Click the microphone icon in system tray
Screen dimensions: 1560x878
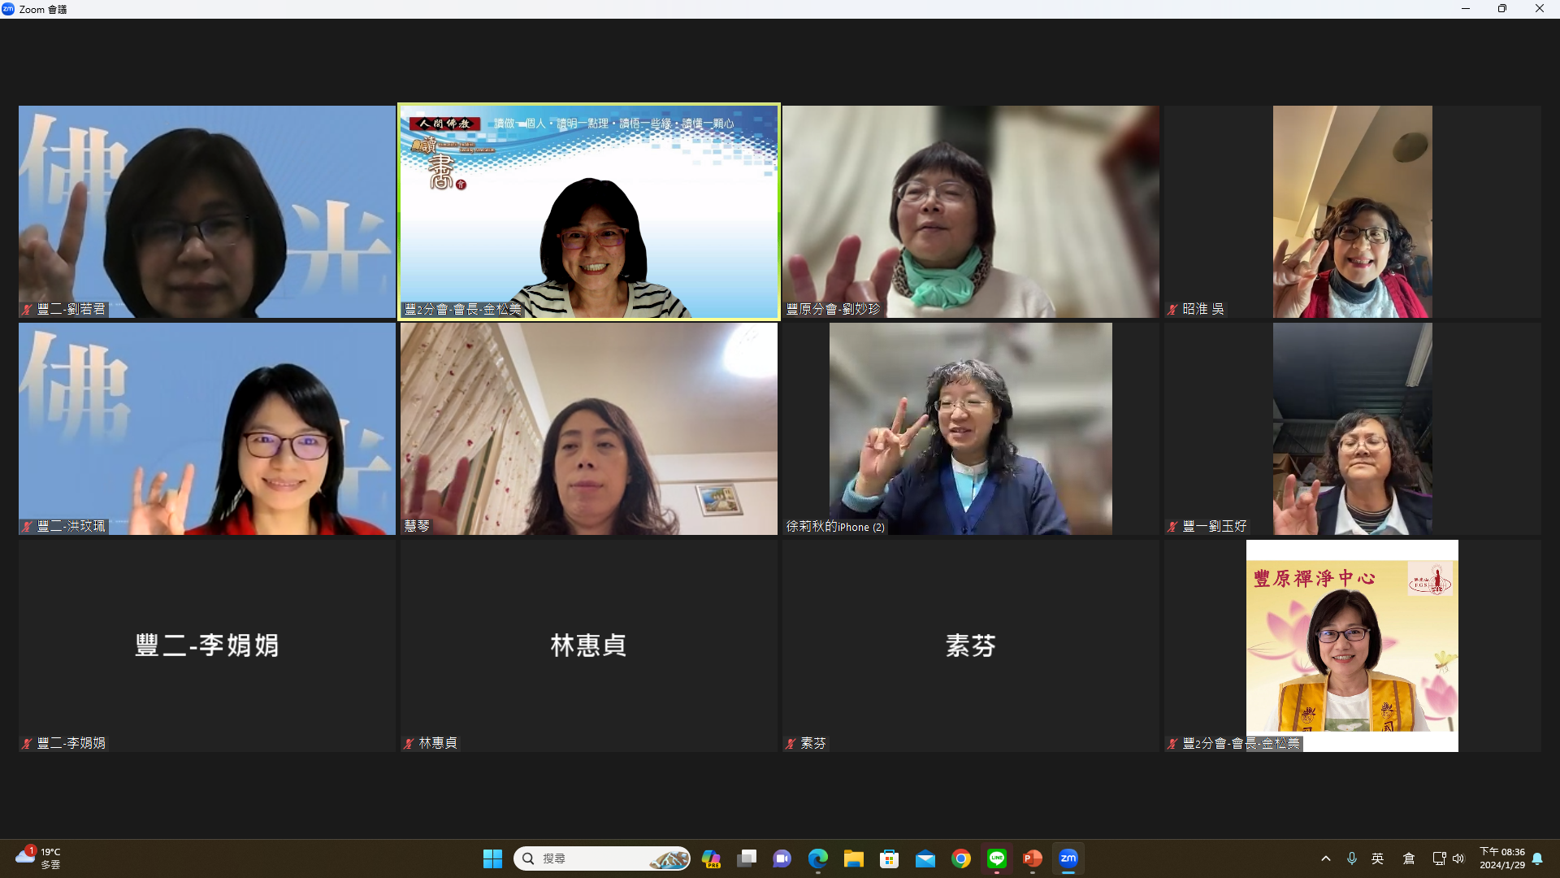pos(1352,858)
